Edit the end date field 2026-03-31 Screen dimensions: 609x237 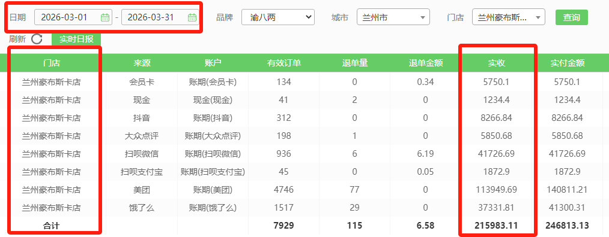coord(160,17)
